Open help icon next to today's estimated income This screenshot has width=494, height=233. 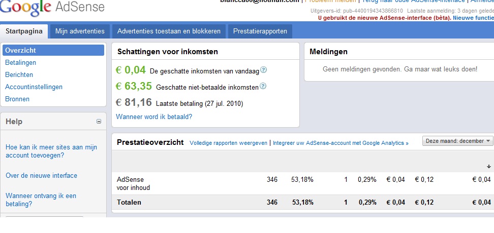coord(264,70)
